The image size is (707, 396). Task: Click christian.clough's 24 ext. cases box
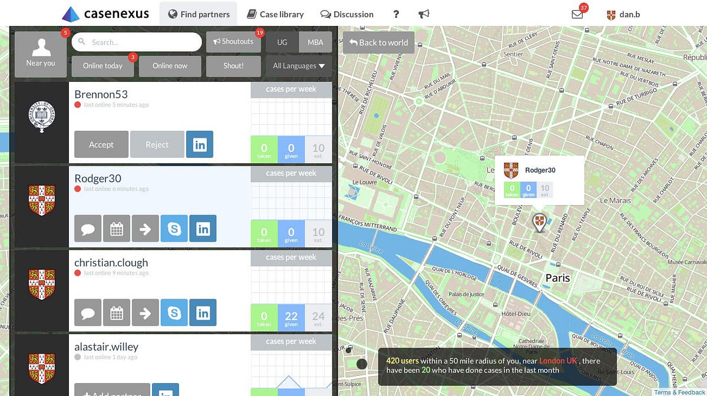click(318, 318)
